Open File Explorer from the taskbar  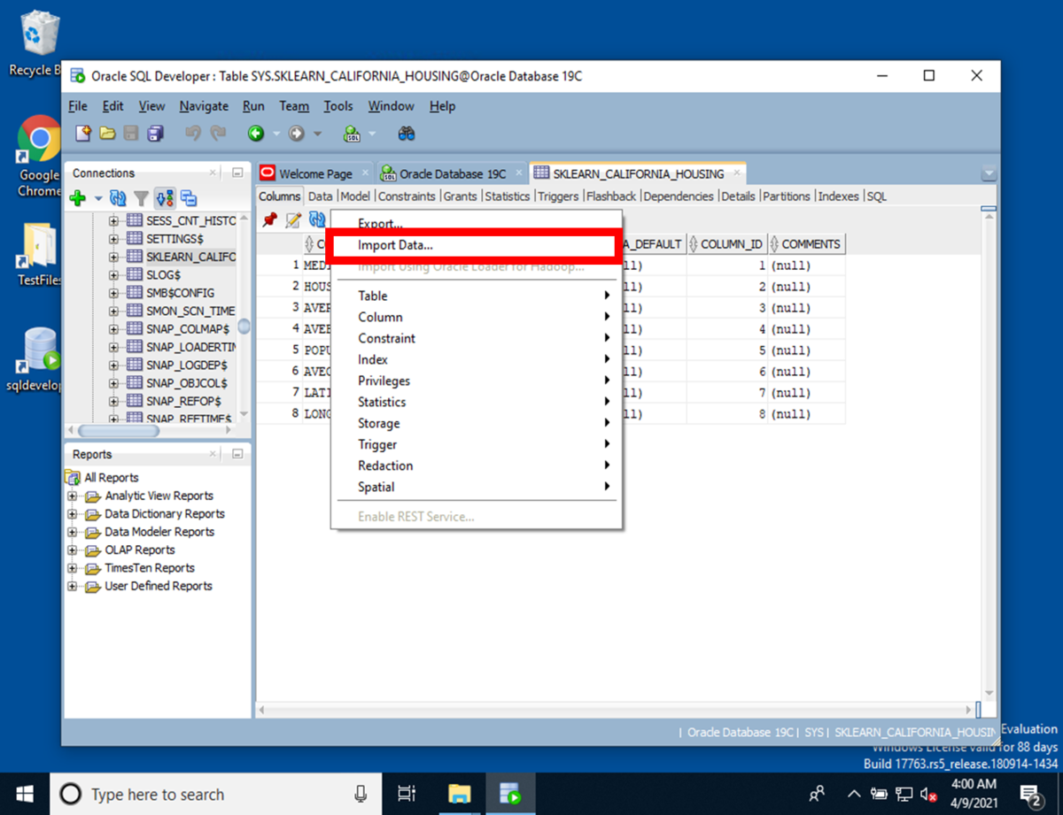pos(459,794)
